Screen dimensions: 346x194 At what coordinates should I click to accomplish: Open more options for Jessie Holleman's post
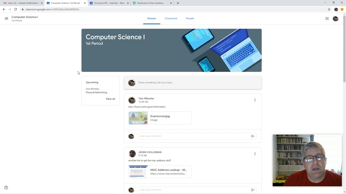(x=255, y=154)
